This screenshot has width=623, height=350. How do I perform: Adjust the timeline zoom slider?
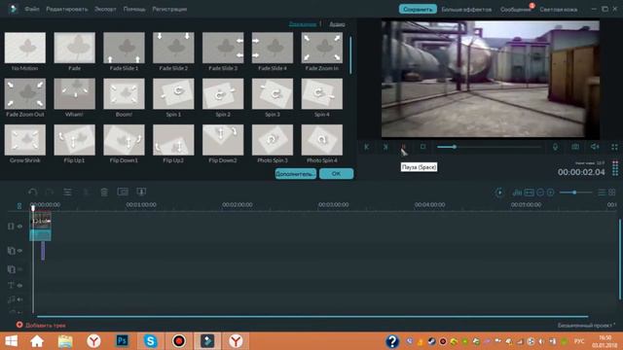point(574,192)
